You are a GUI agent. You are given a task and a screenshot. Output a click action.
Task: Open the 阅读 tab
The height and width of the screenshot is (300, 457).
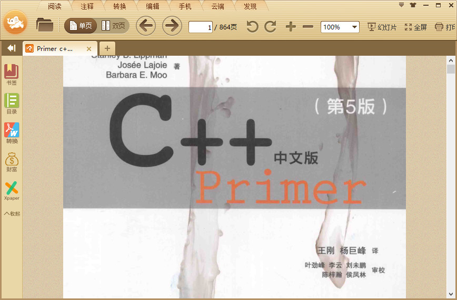(x=55, y=6)
